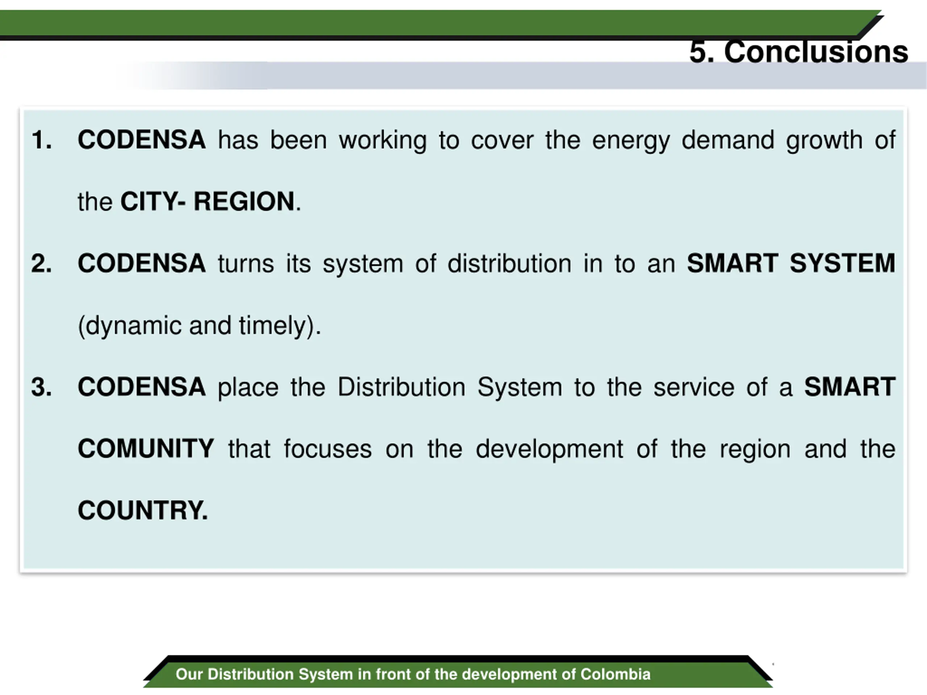Click the bold word 'COUNTRY.'
927x695 pixels.
coord(143,510)
